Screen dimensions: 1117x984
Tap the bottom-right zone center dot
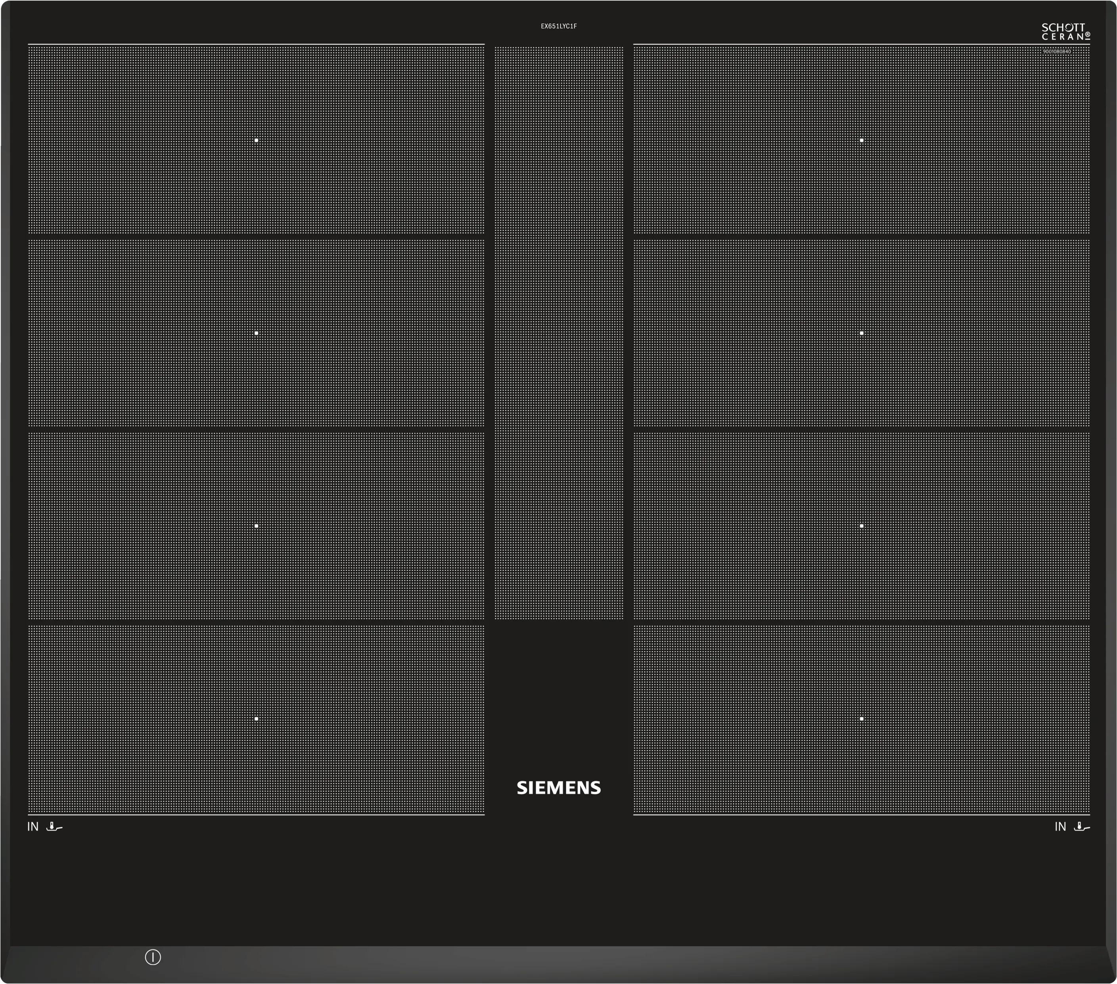coord(862,719)
